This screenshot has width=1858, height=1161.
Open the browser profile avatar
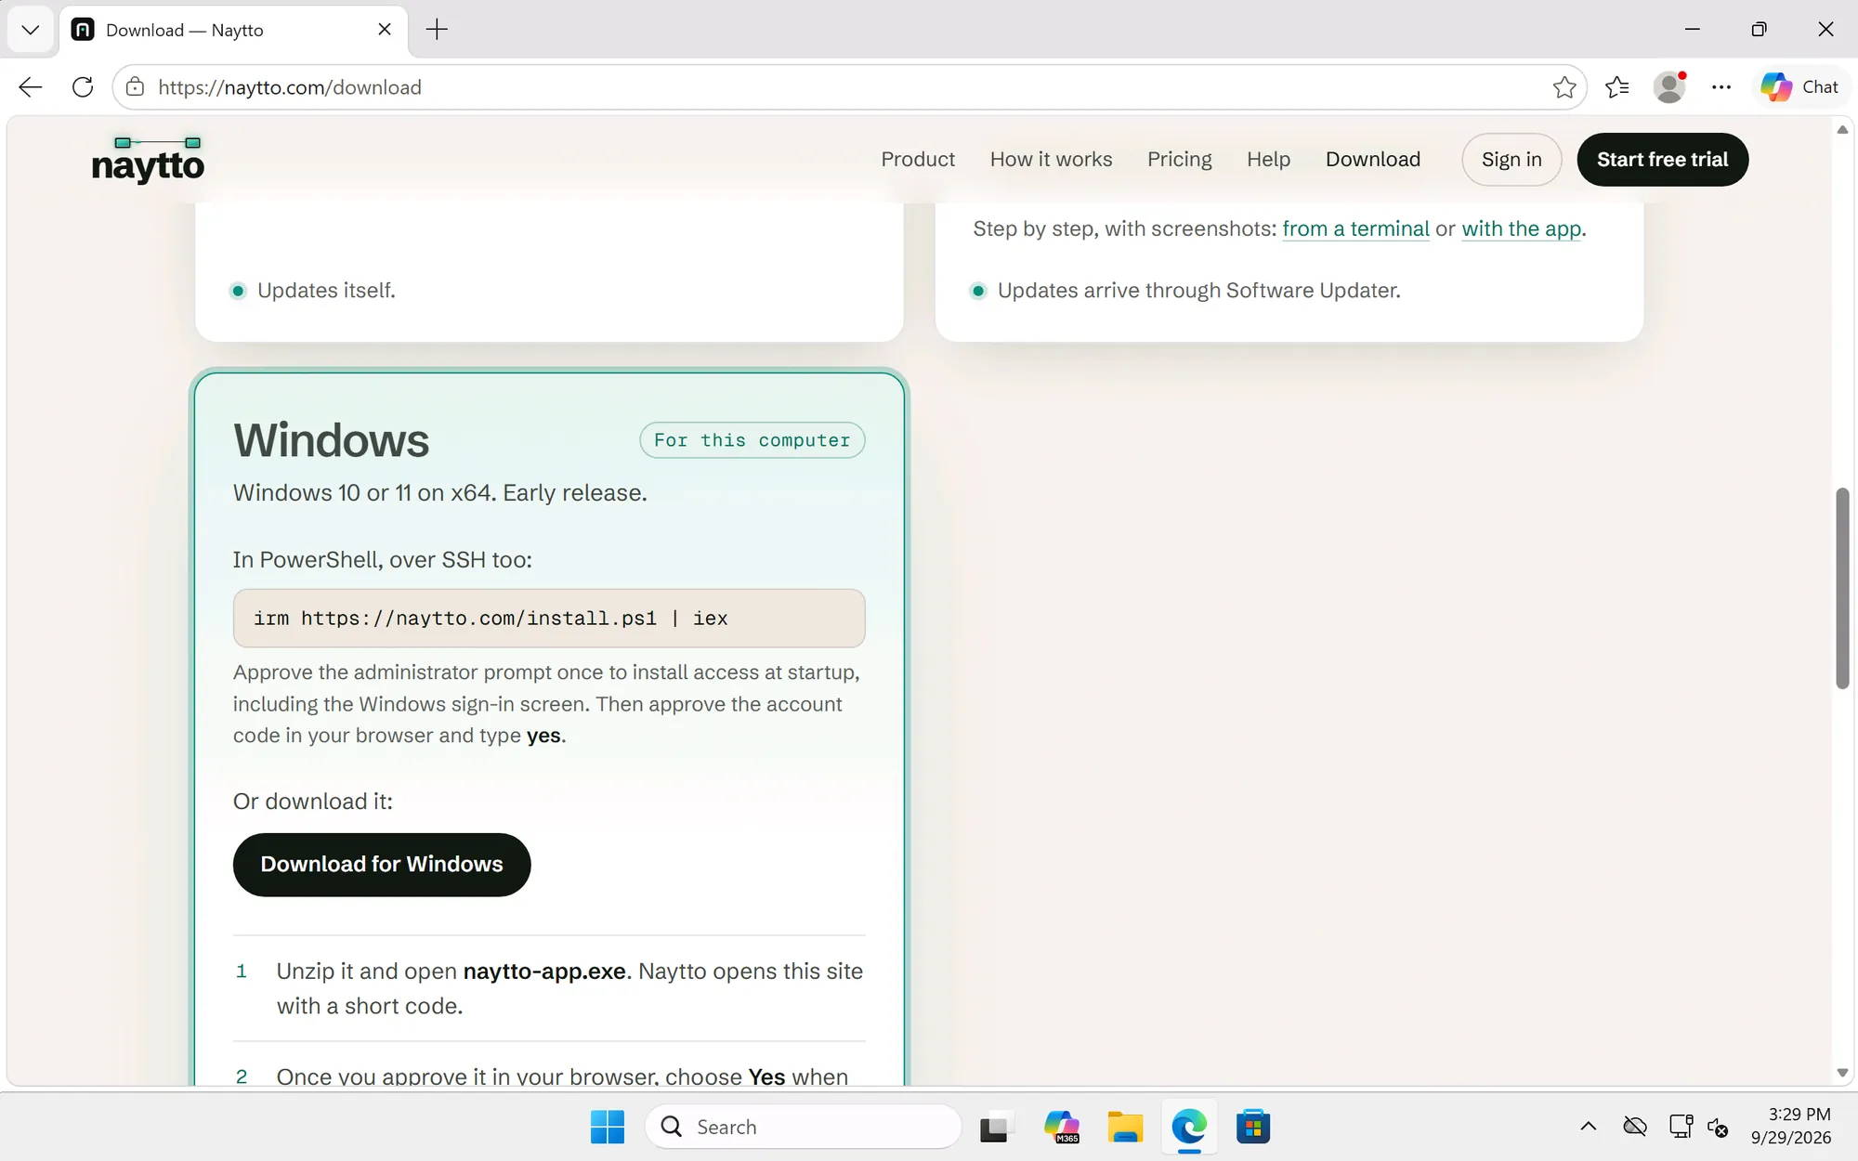[1669, 87]
